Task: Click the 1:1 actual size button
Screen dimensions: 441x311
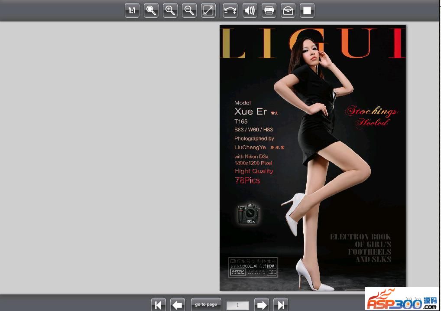Action: 132,10
